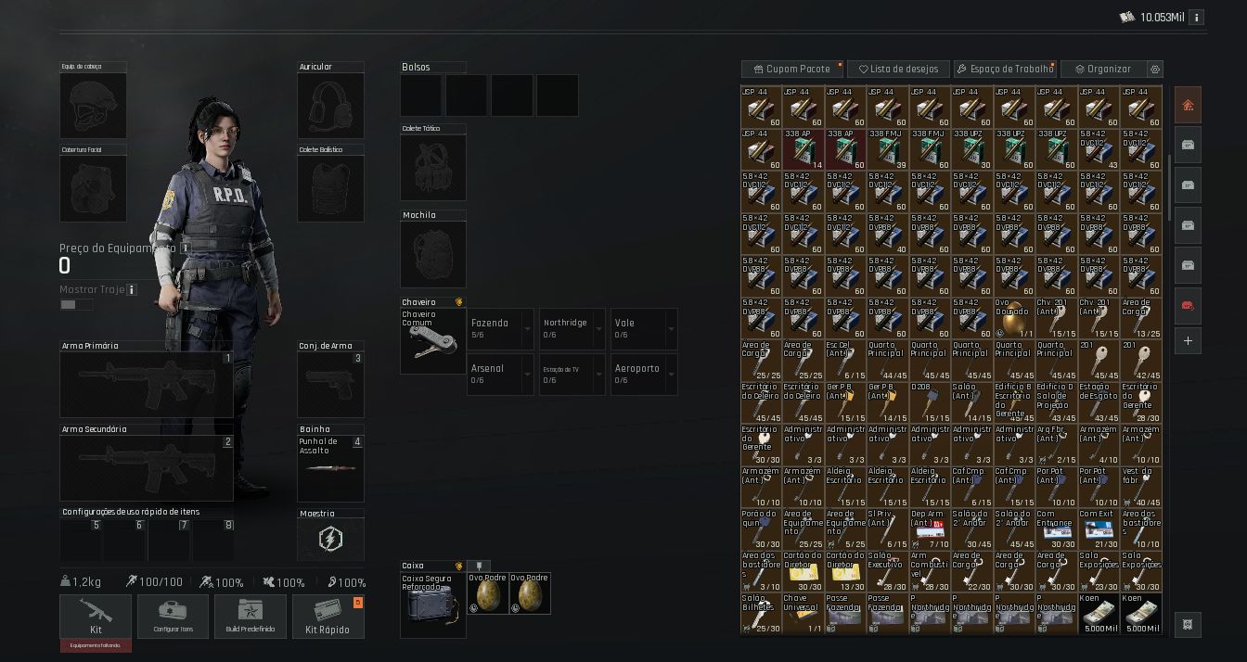Open the stash icon below the grid
The width and height of the screenshot is (1247, 662).
pyautogui.click(x=1188, y=624)
